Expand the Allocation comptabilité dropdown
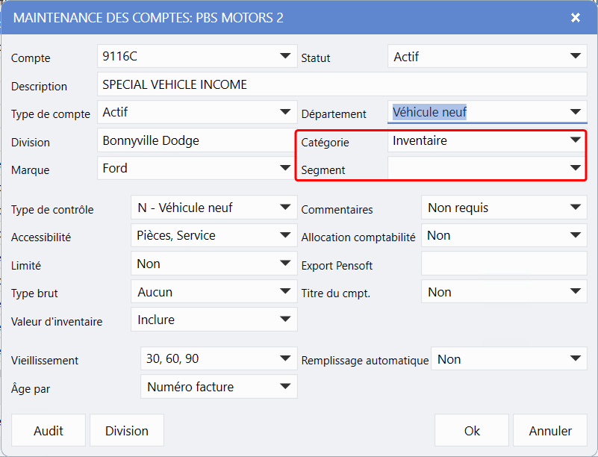598x457 pixels. point(504,236)
